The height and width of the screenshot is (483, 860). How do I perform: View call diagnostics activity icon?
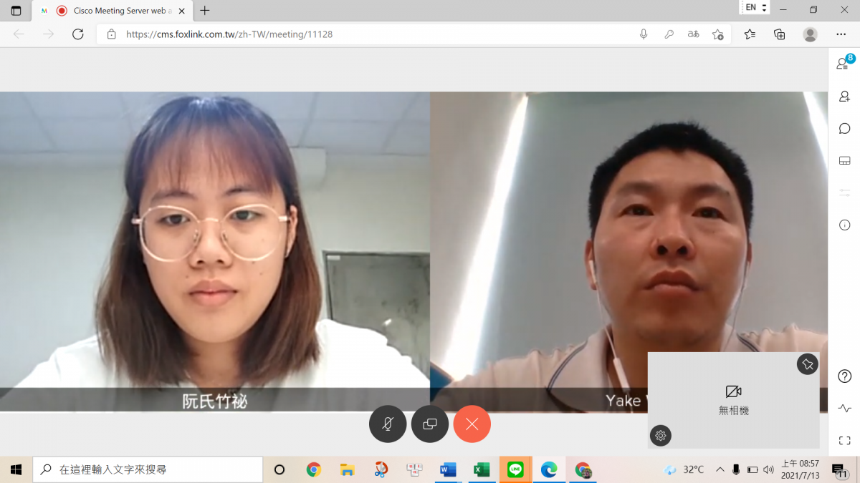[844, 408]
